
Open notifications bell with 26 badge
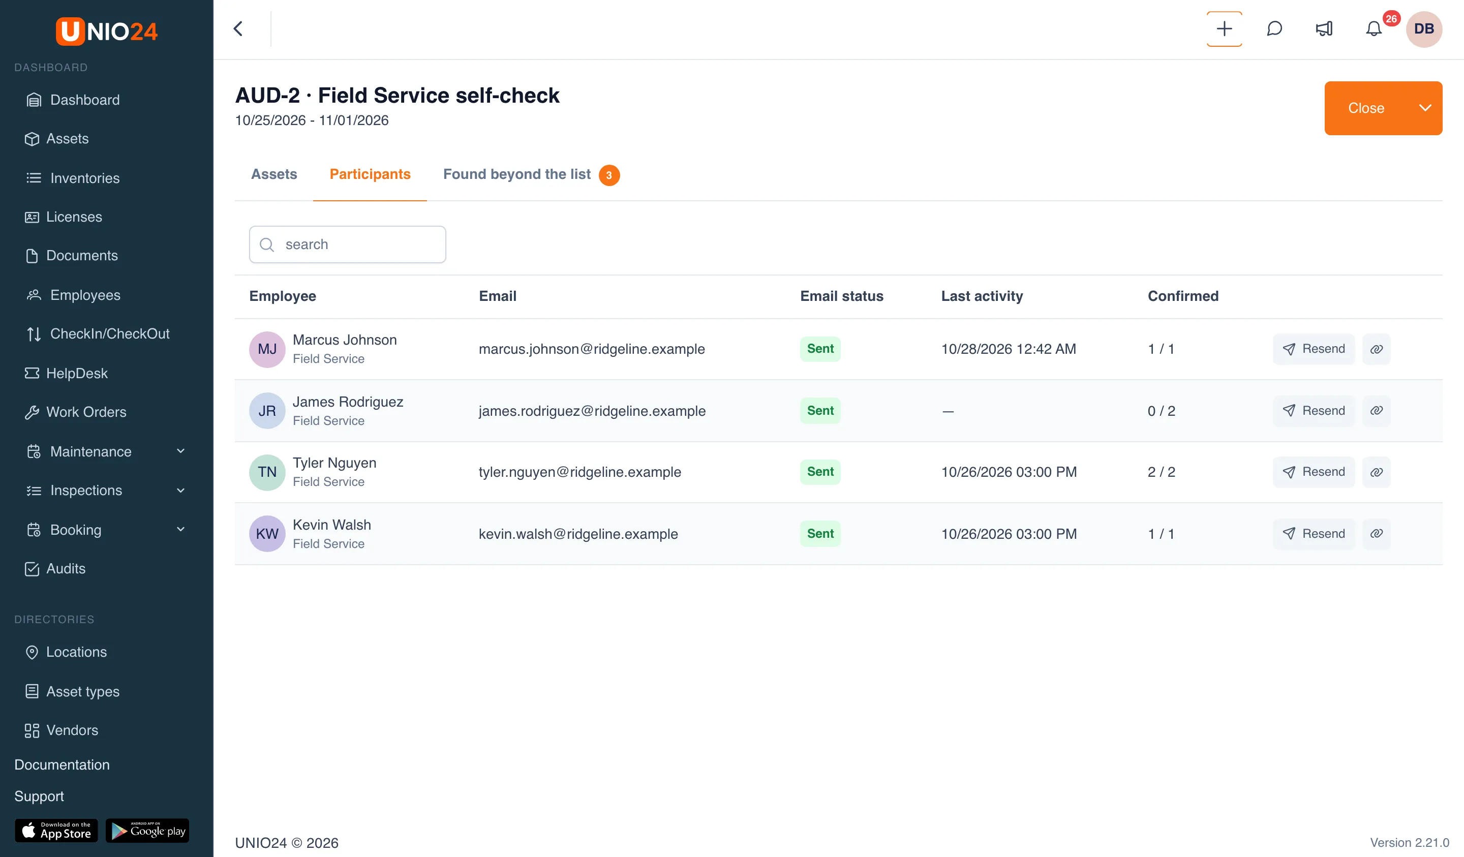pyautogui.click(x=1374, y=28)
